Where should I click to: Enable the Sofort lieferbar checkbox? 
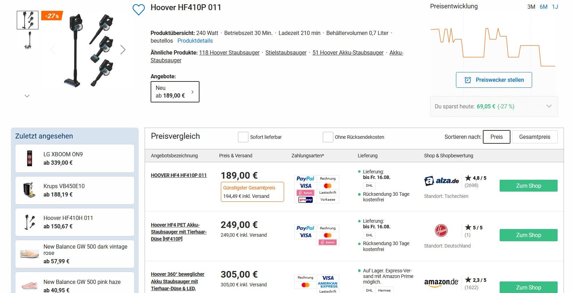click(243, 137)
